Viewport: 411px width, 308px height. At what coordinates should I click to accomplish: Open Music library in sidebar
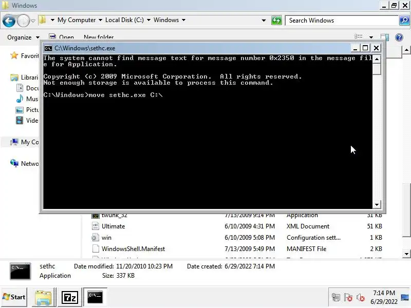pyautogui.click(x=27, y=99)
